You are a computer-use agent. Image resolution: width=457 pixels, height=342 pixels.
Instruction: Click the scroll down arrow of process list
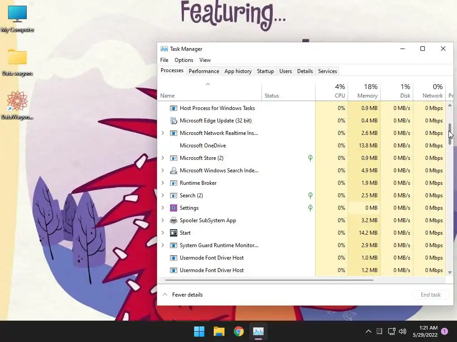(450, 273)
